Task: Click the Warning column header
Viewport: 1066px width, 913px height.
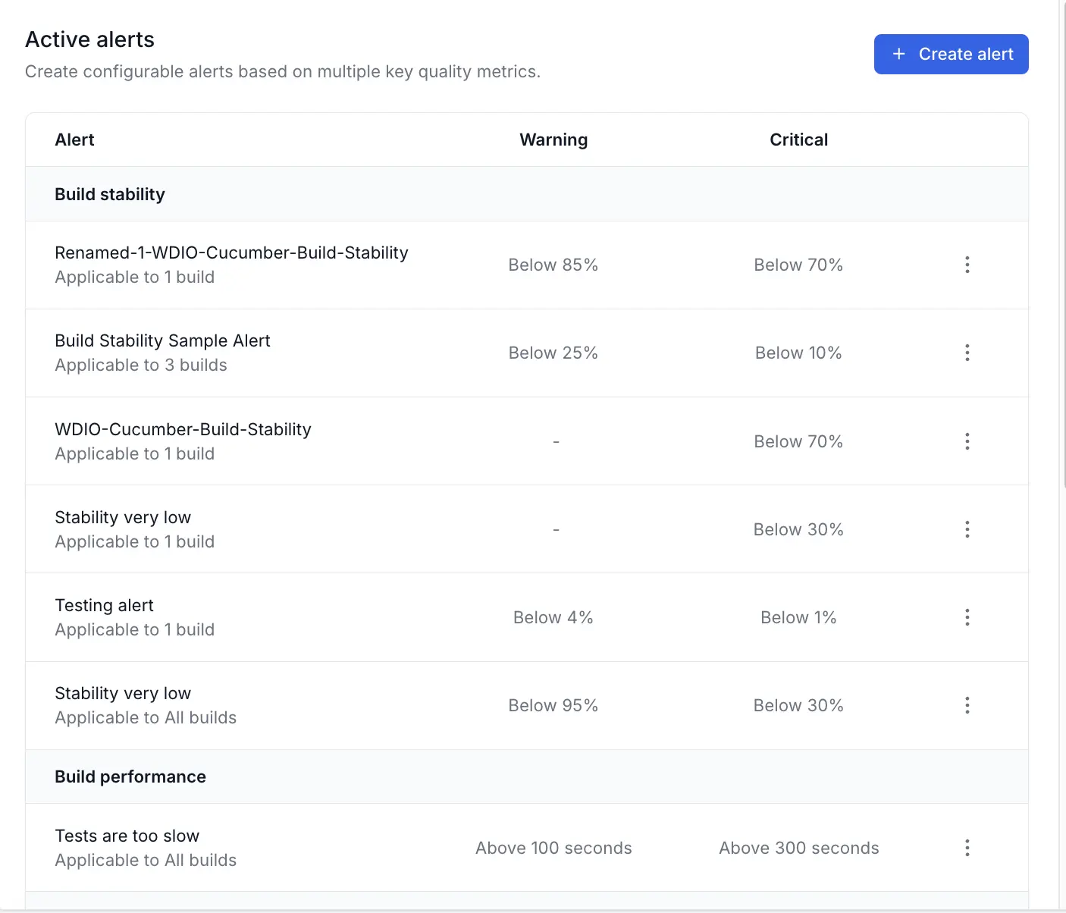Action: 553,140
